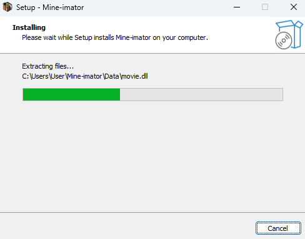Close the Setup - Mine-imator window
Viewport: 305px width, 239px height.
294,7
